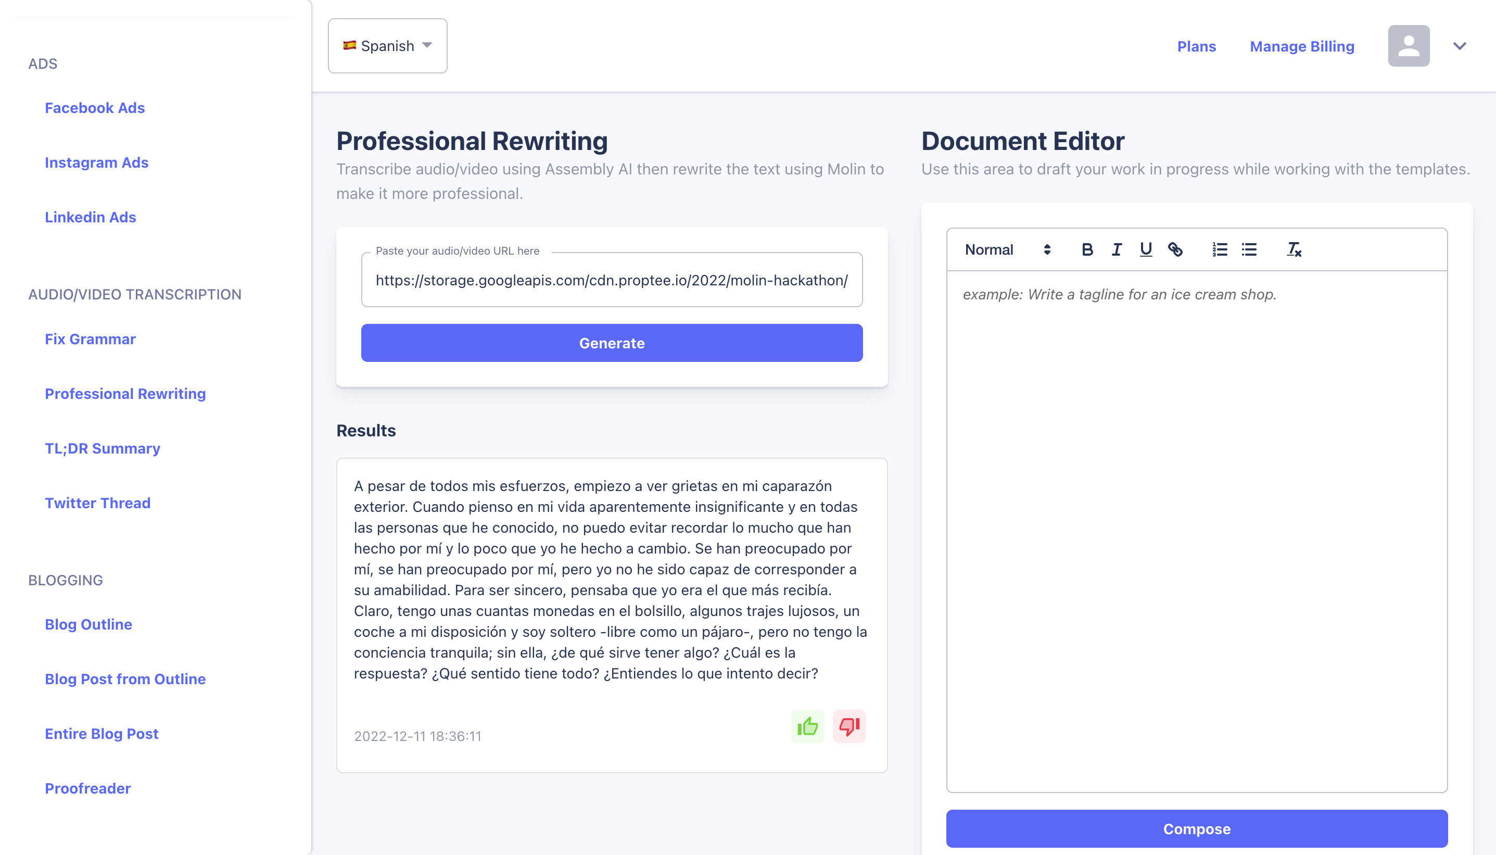The image size is (1496, 855).
Task: Expand the account menu chevron
Action: point(1460,46)
